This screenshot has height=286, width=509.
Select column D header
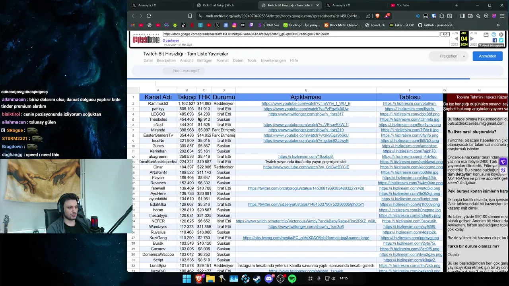tap(223, 90)
